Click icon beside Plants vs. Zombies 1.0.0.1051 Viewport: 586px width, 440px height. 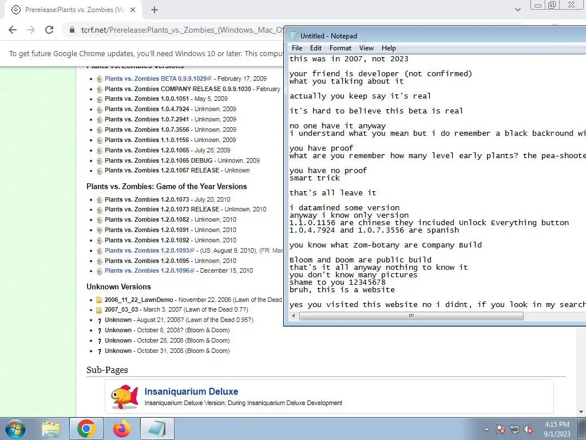click(x=100, y=99)
